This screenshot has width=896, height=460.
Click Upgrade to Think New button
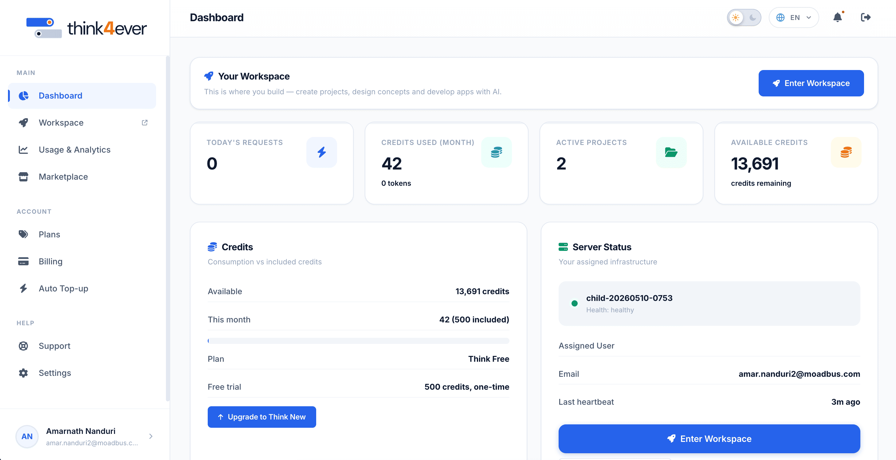[x=261, y=416]
